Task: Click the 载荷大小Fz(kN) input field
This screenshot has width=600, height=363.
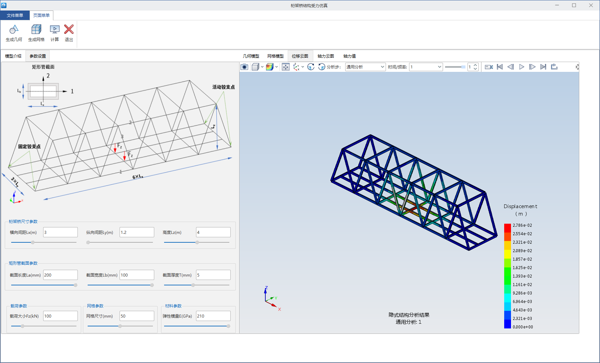Action: [x=60, y=316]
